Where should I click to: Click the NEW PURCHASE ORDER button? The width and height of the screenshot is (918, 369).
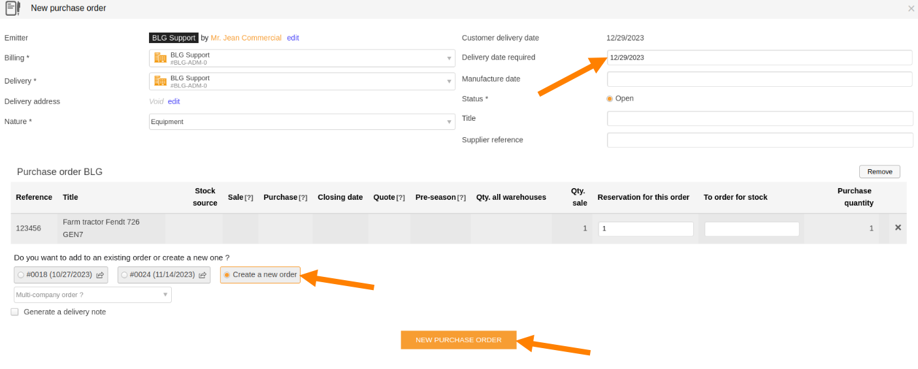pyautogui.click(x=459, y=340)
